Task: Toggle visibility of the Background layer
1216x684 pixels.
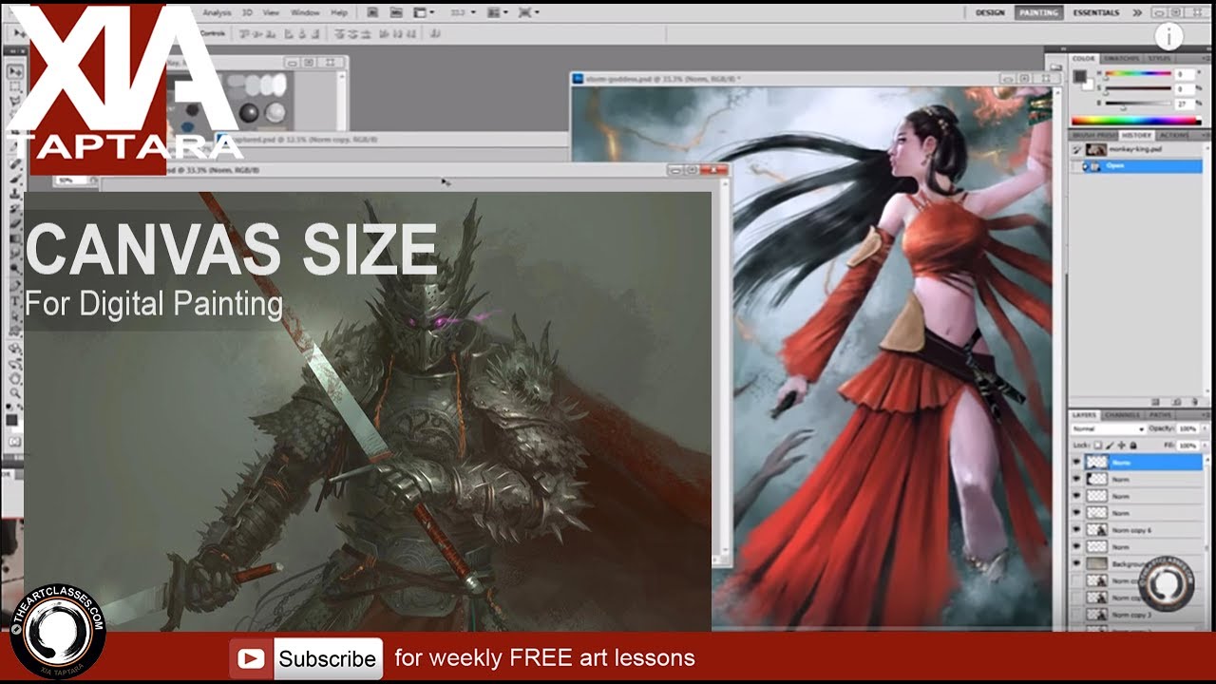Action: coord(1076,563)
